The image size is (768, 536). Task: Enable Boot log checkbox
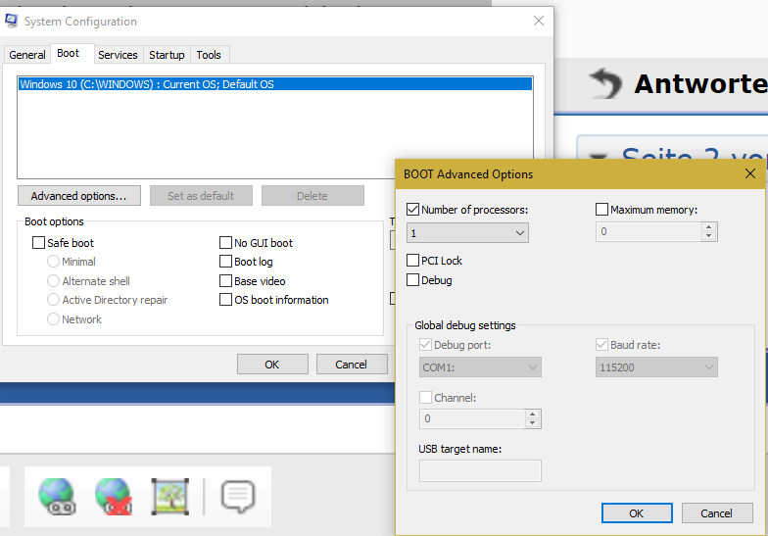point(225,262)
